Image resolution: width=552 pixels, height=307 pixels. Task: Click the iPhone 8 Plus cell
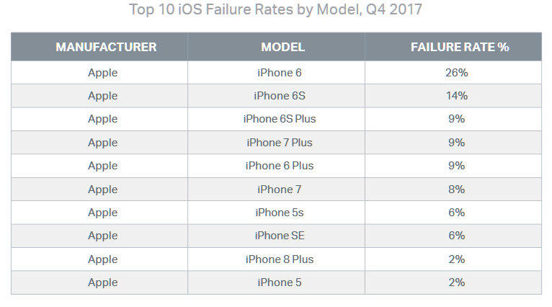(280, 259)
